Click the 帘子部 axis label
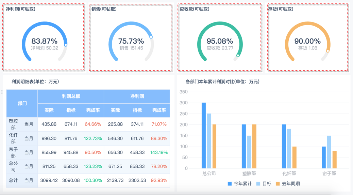 click(x=329, y=173)
